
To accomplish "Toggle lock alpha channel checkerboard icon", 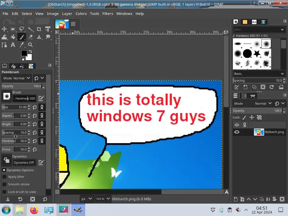I will click(259, 117).
